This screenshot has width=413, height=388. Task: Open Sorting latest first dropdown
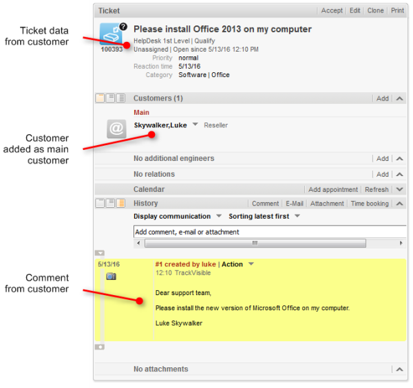pos(297,216)
